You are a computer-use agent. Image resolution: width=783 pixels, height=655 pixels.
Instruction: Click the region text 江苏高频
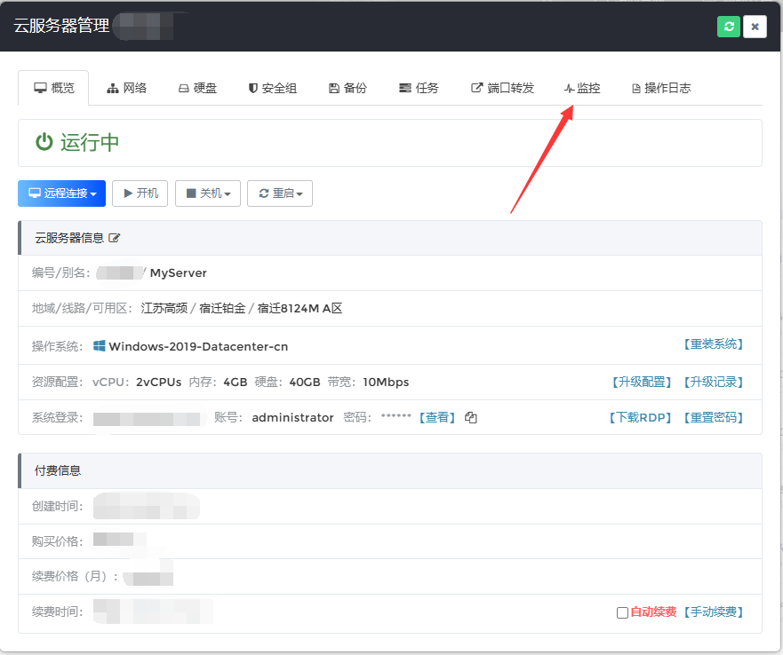click(x=164, y=308)
